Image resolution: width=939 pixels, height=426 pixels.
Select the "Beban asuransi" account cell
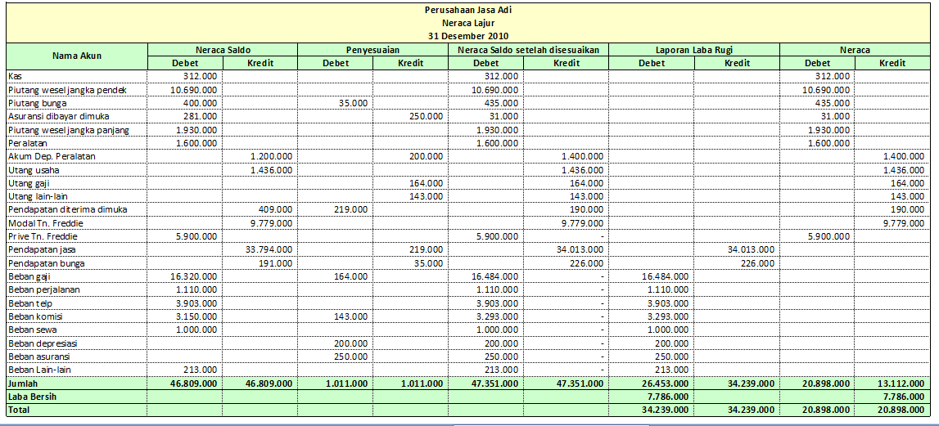click(77, 356)
